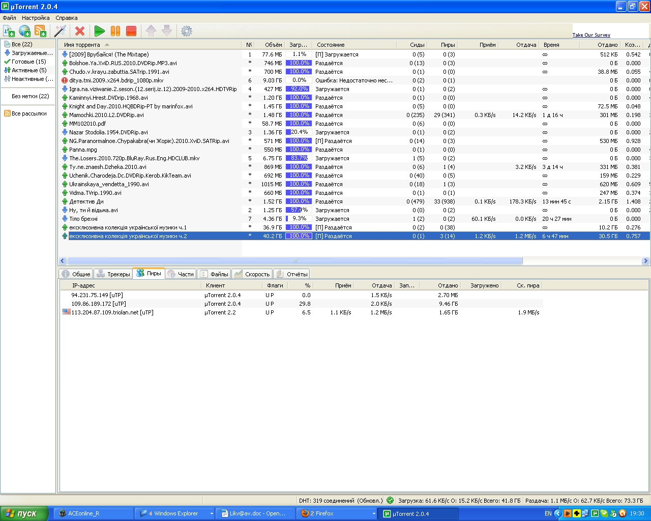Click green seeding arrow of Panna.mpg
This screenshot has height=521, width=651.
(65, 150)
